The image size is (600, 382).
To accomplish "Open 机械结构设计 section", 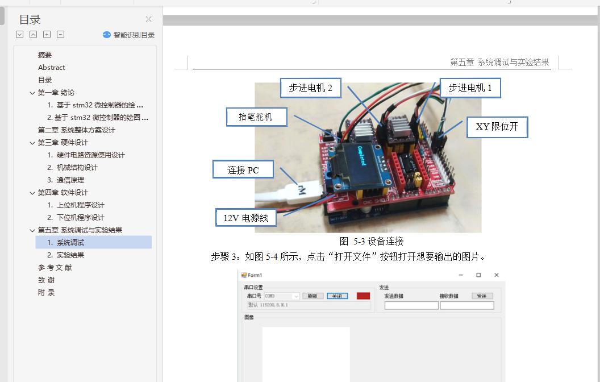I will tap(72, 168).
